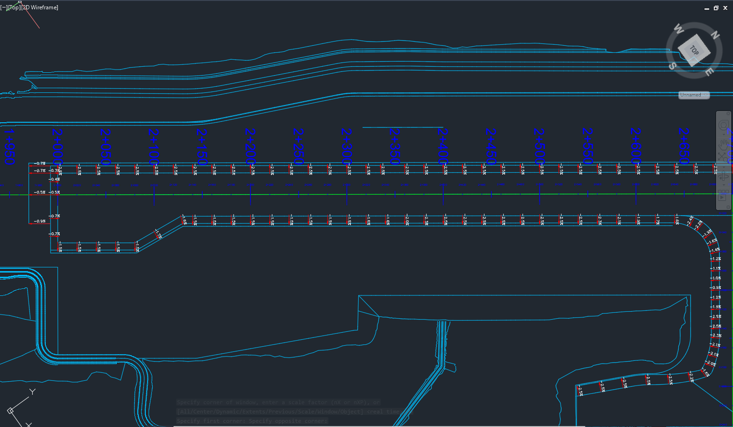Activate the Orbit tool in navigation bar
The width and height of the screenshot is (733, 427).
[724, 175]
